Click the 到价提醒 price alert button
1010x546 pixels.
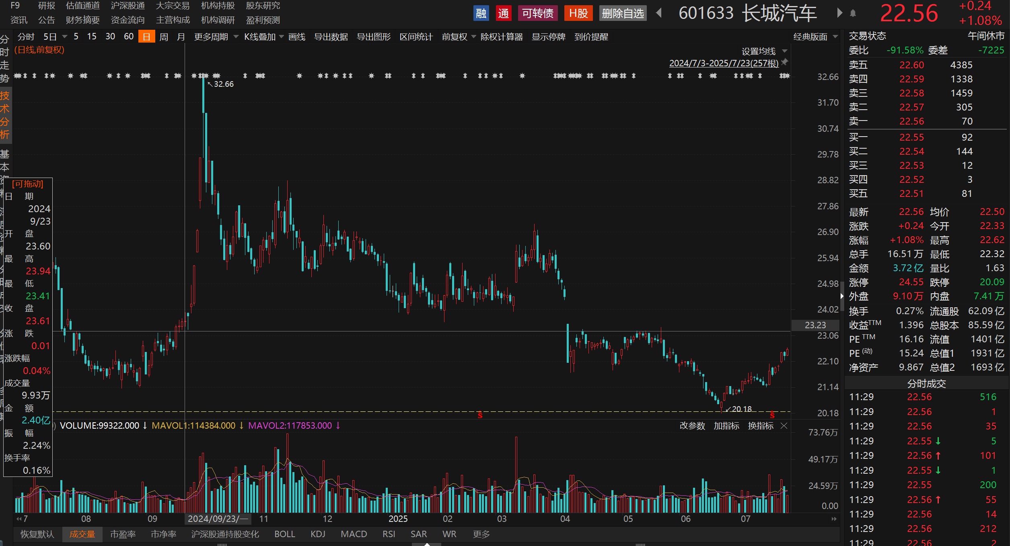pos(591,37)
